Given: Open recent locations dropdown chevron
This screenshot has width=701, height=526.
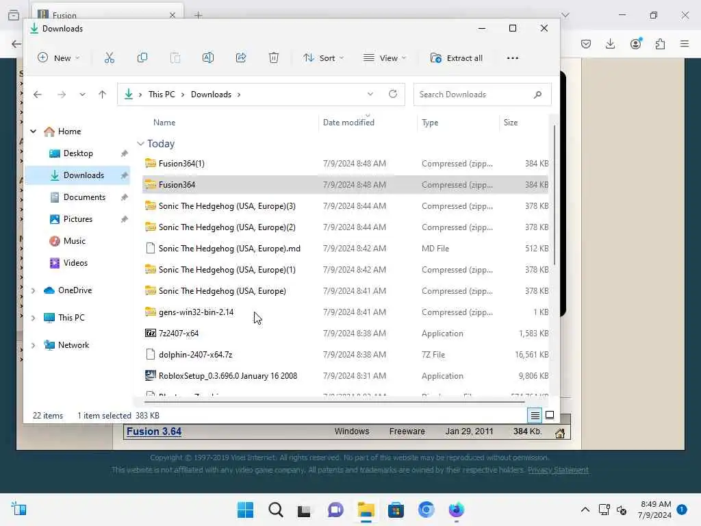Looking at the screenshot, I should 82,95.
